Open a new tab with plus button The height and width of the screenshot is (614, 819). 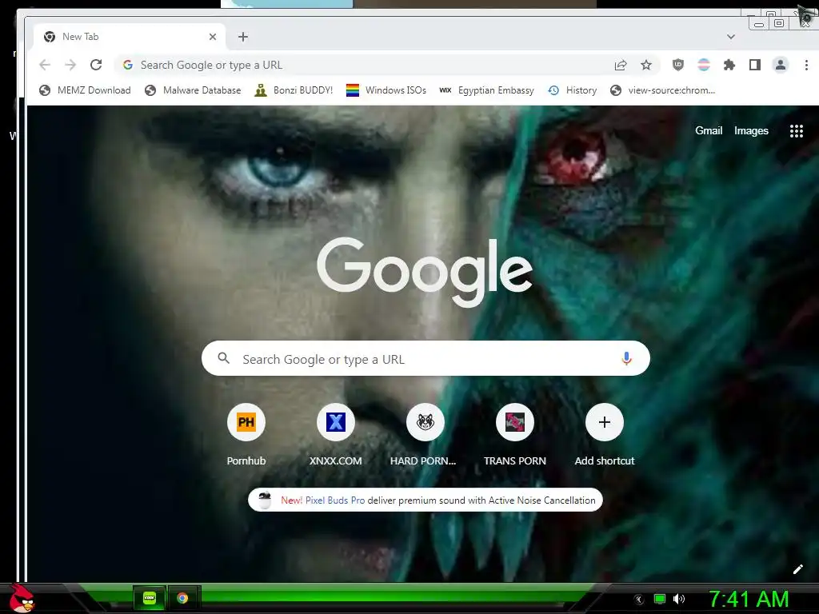tap(243, 37)
